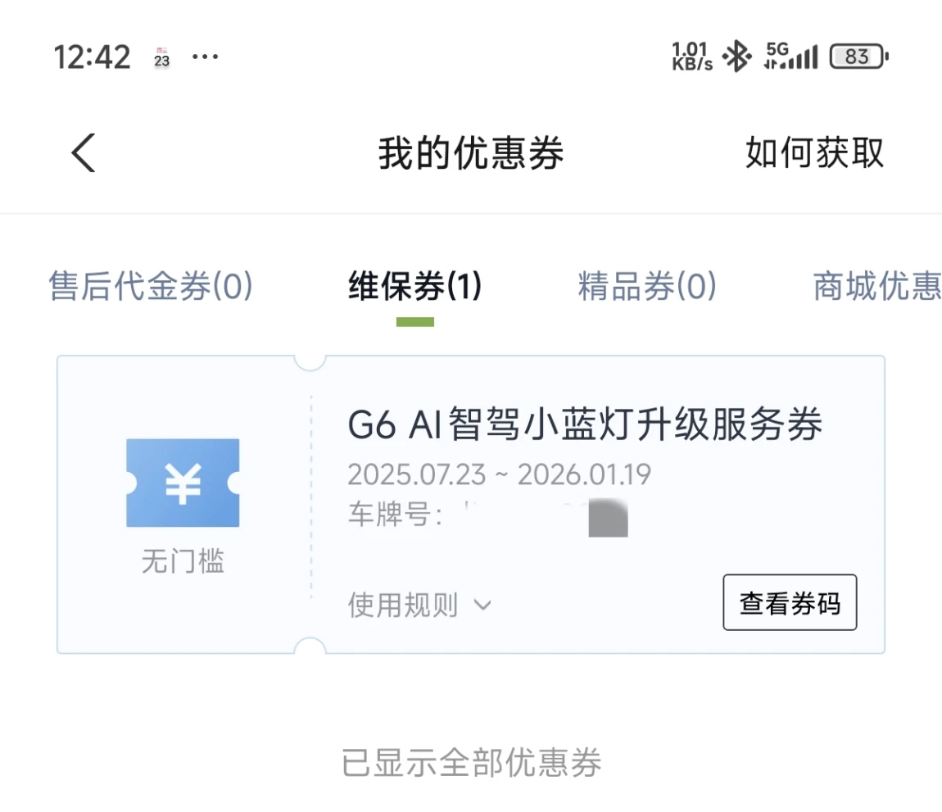This screenshot has width=942, height=812.
Task: Tap the battery 83 indicator
Action: [x=859, y=57]
